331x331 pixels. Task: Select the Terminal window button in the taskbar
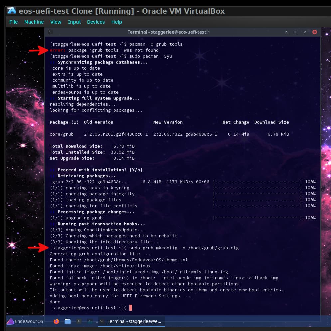tap(131, 321)
